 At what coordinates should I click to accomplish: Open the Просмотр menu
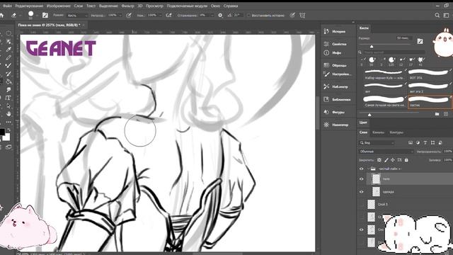pos(154,6)
